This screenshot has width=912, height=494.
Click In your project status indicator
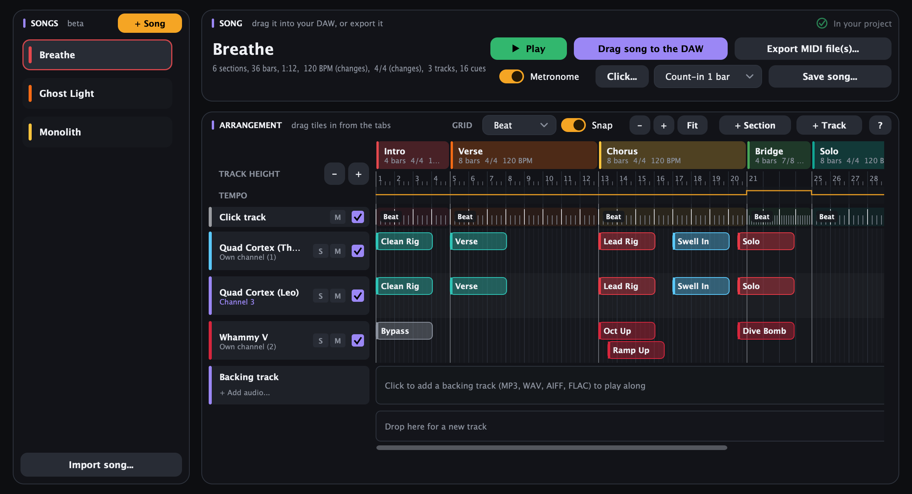point(854,24)
